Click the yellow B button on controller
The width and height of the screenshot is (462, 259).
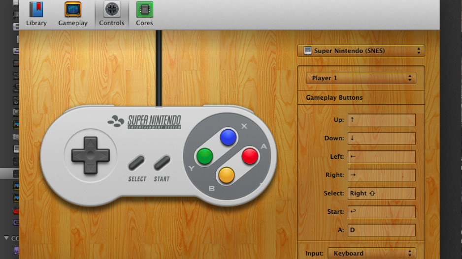point(226,175)
